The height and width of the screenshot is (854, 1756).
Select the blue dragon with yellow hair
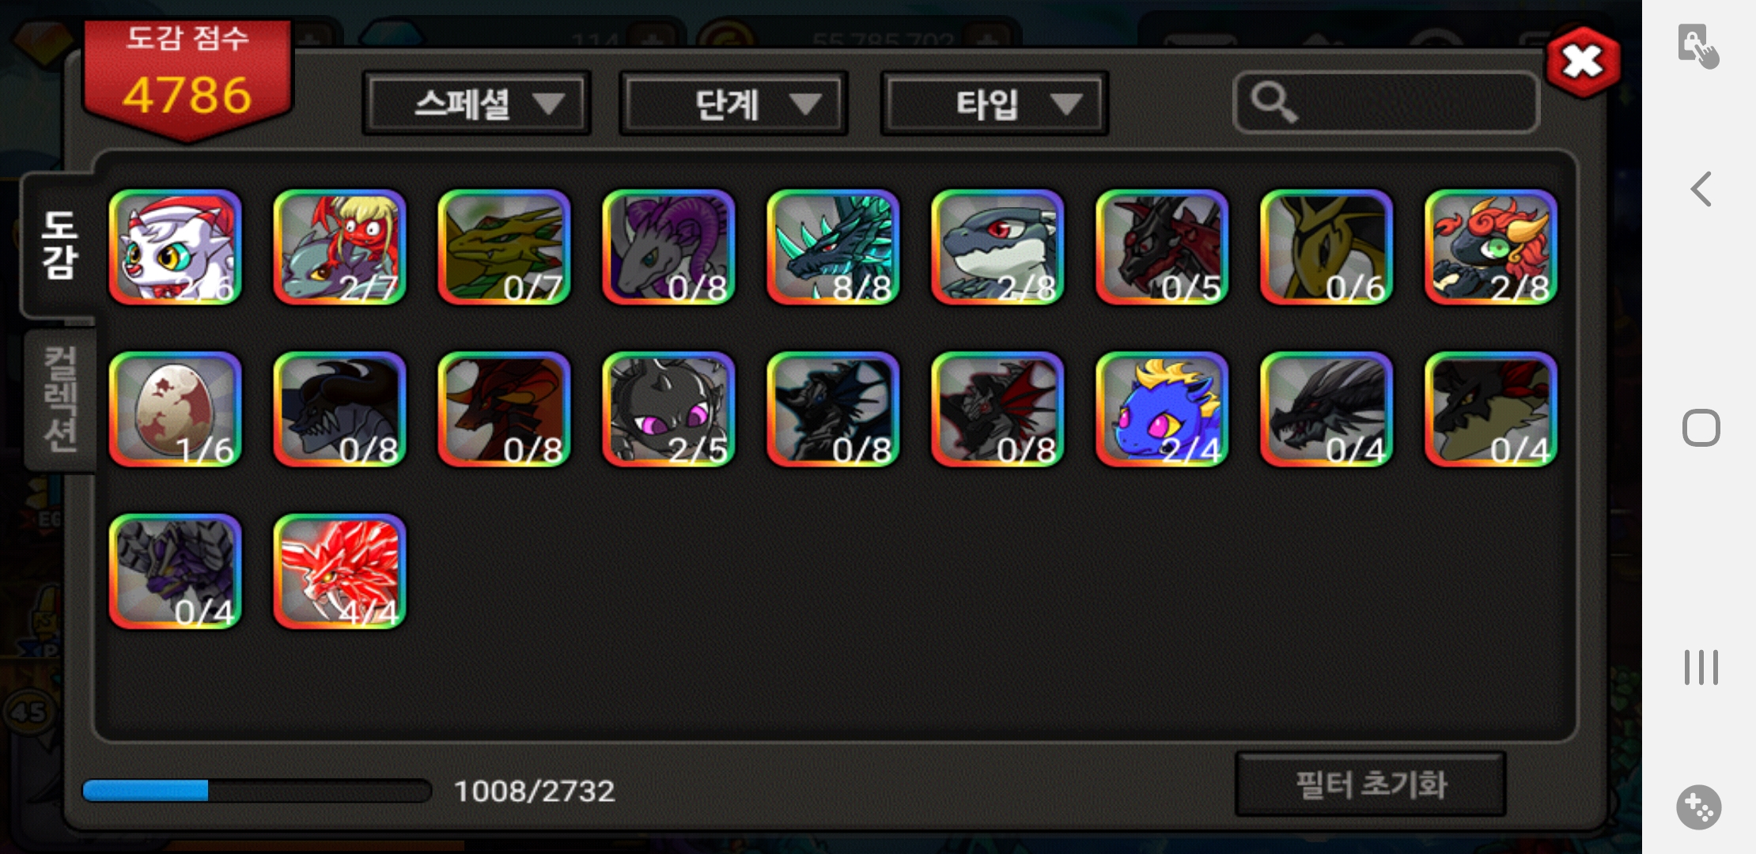(x=1162, y=409)
